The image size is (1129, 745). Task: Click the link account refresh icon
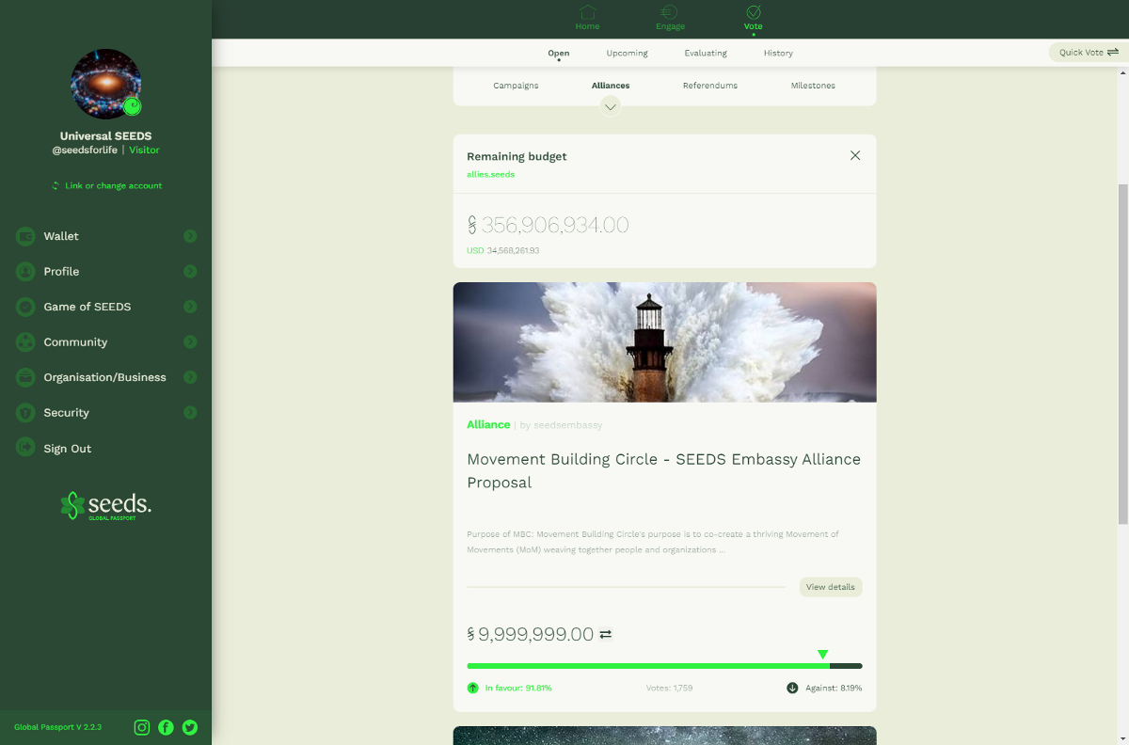pyautogui.click(x=56, y=186)
